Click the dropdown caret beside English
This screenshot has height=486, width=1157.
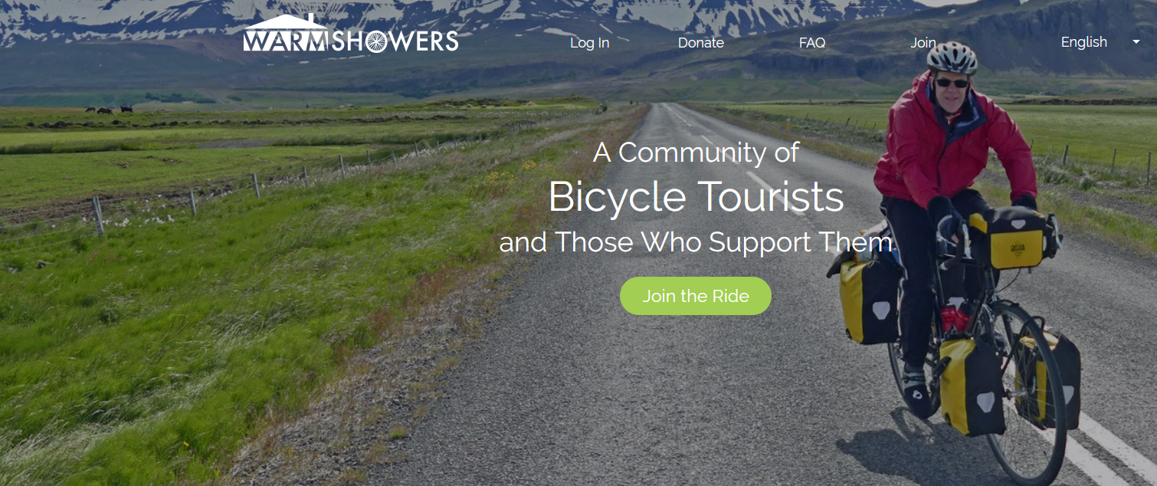pos(1136,42)
